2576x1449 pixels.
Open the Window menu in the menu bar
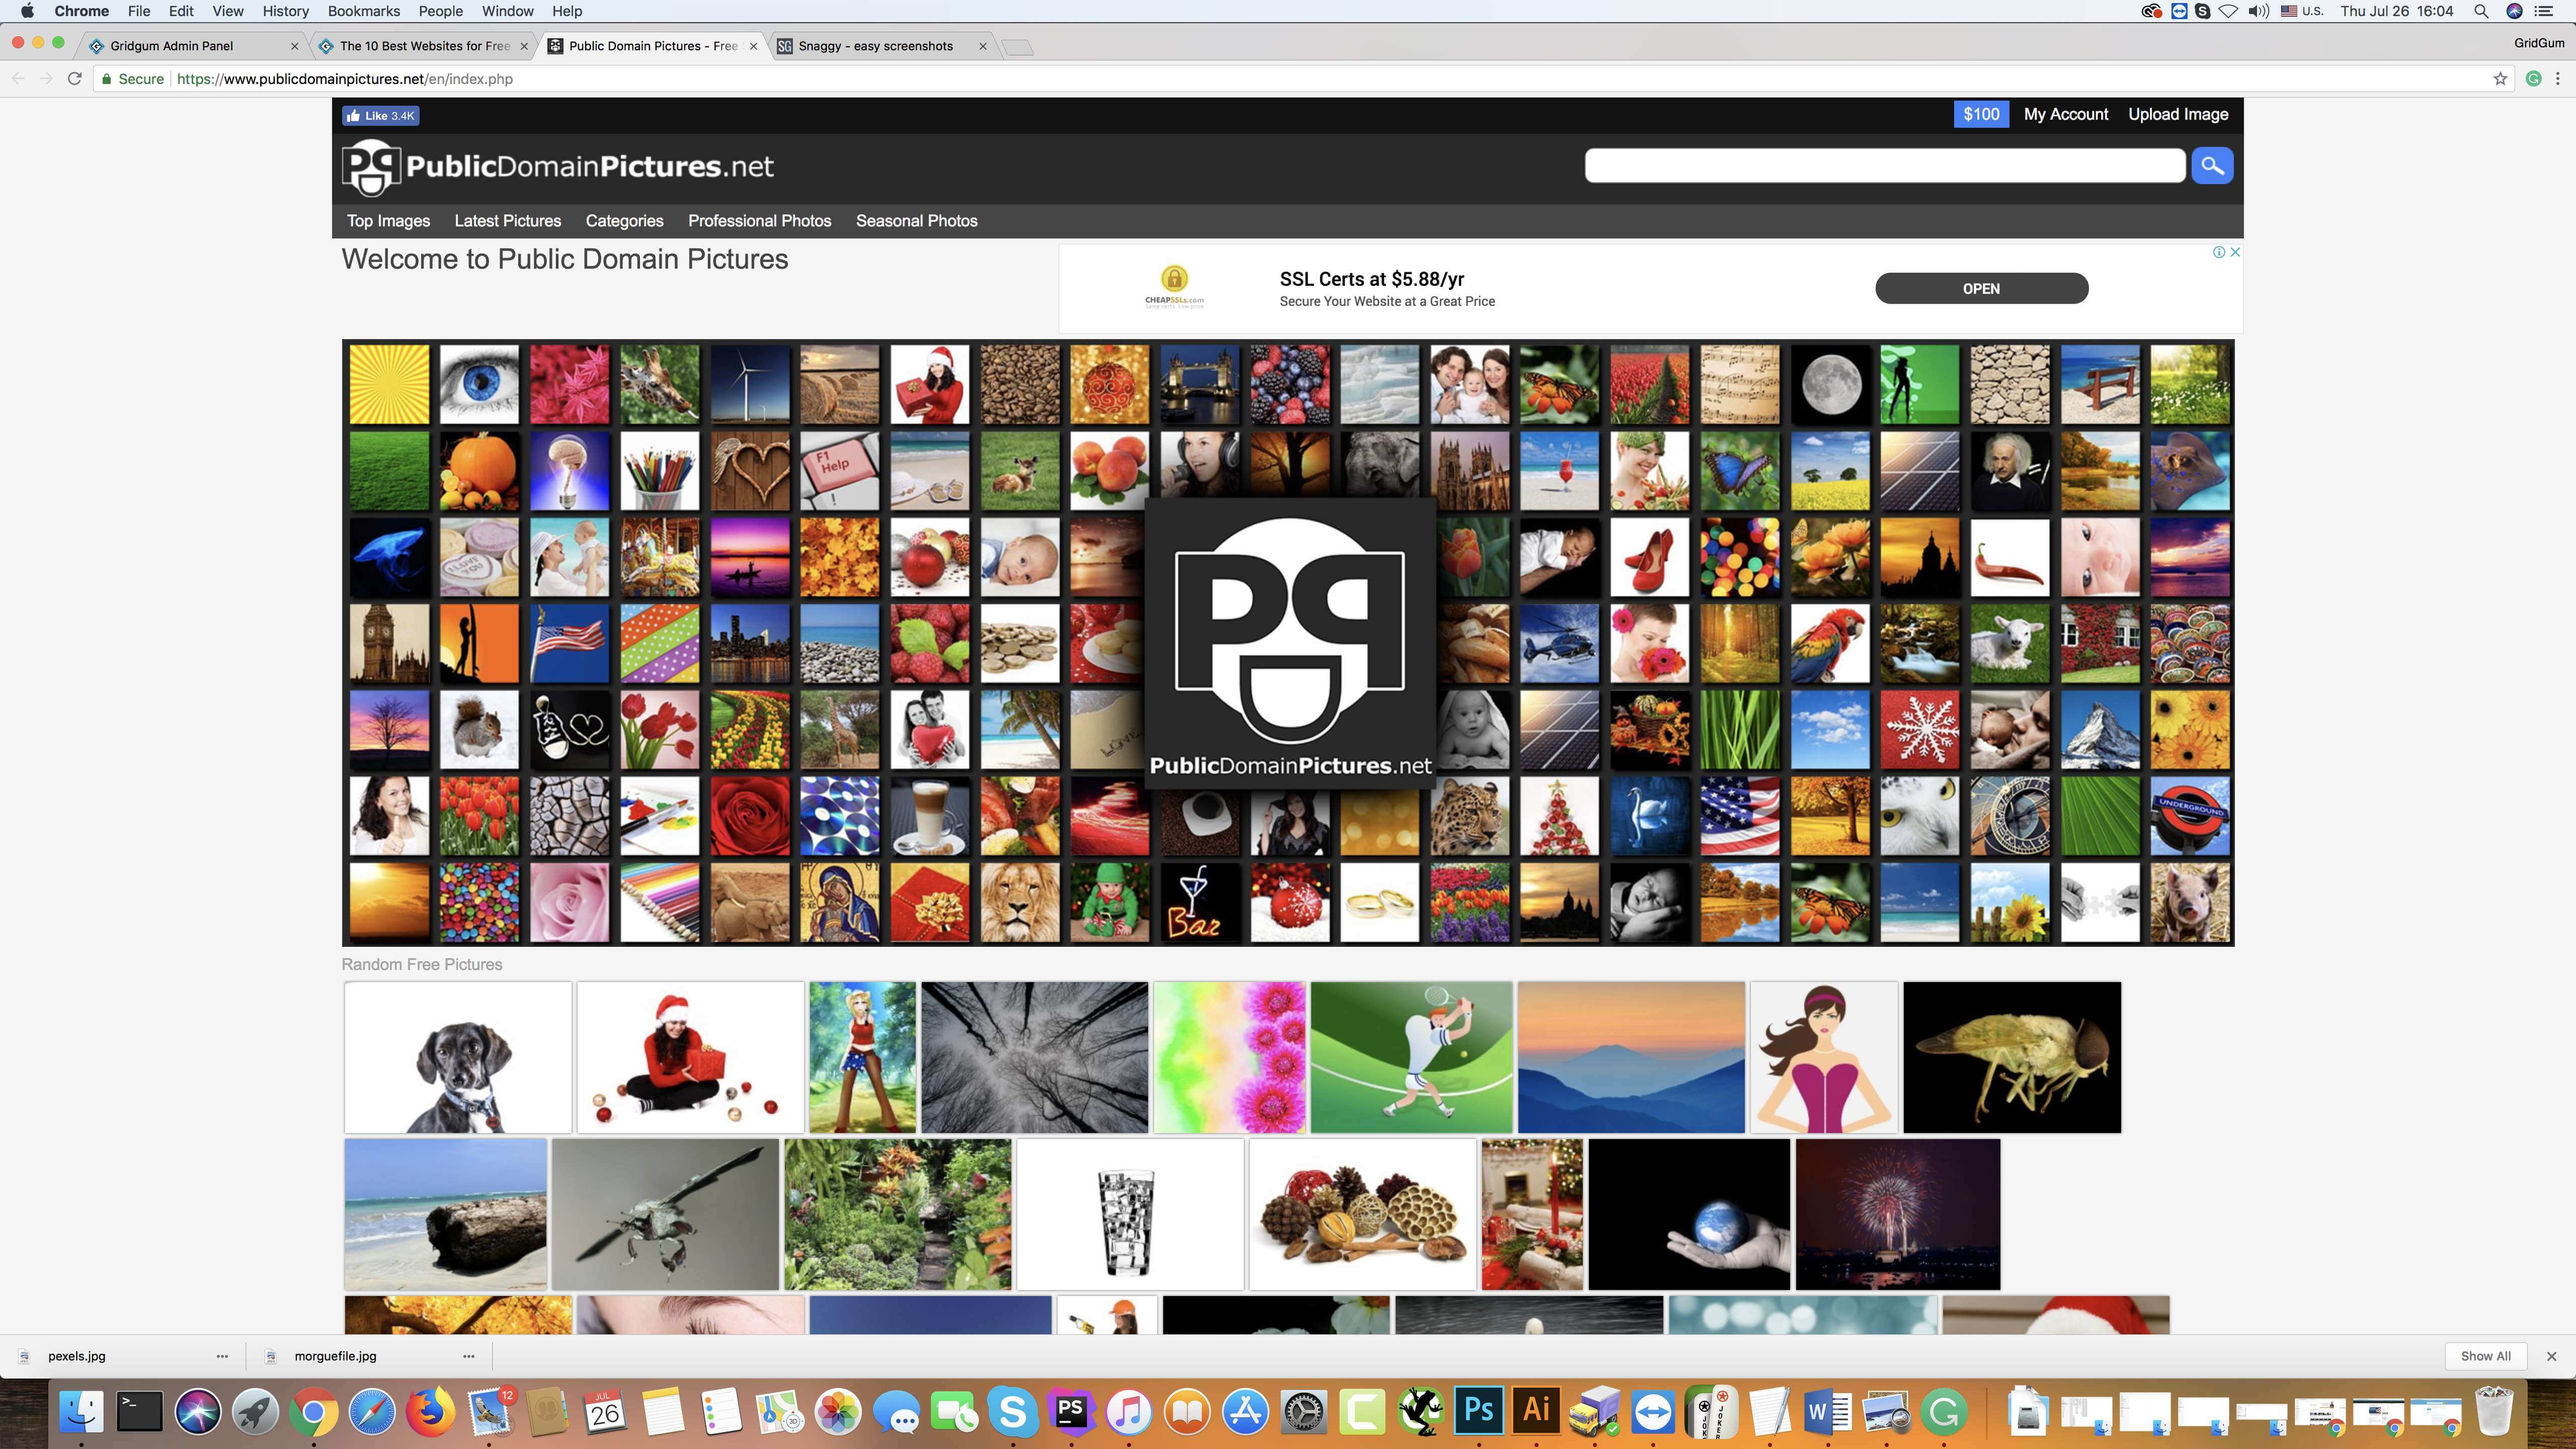coord(507,11)
